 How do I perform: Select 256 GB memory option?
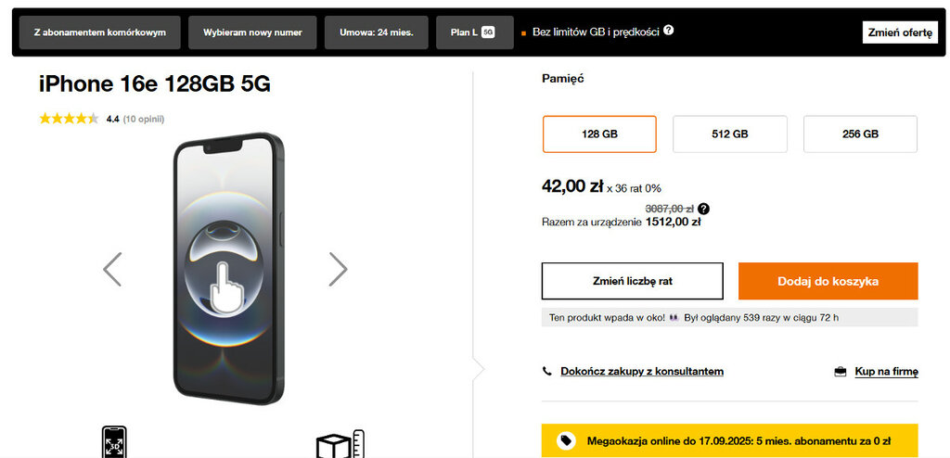click(860, 134)
